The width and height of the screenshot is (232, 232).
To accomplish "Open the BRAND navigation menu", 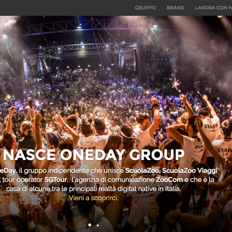I will point(175,8).
